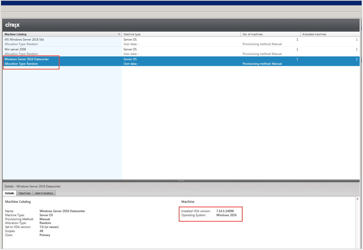The height and width of the screenshot is (250, 363).
Task: Sort by the Machine type column header
Action: coord(181,34)
